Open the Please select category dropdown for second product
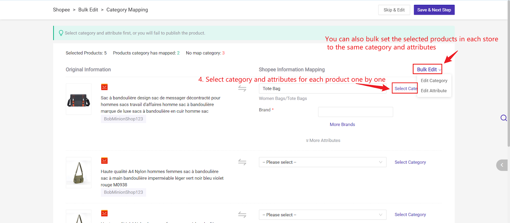Image resolution: width=510 pixels, height=223 pixels. (x=322, y=162)
